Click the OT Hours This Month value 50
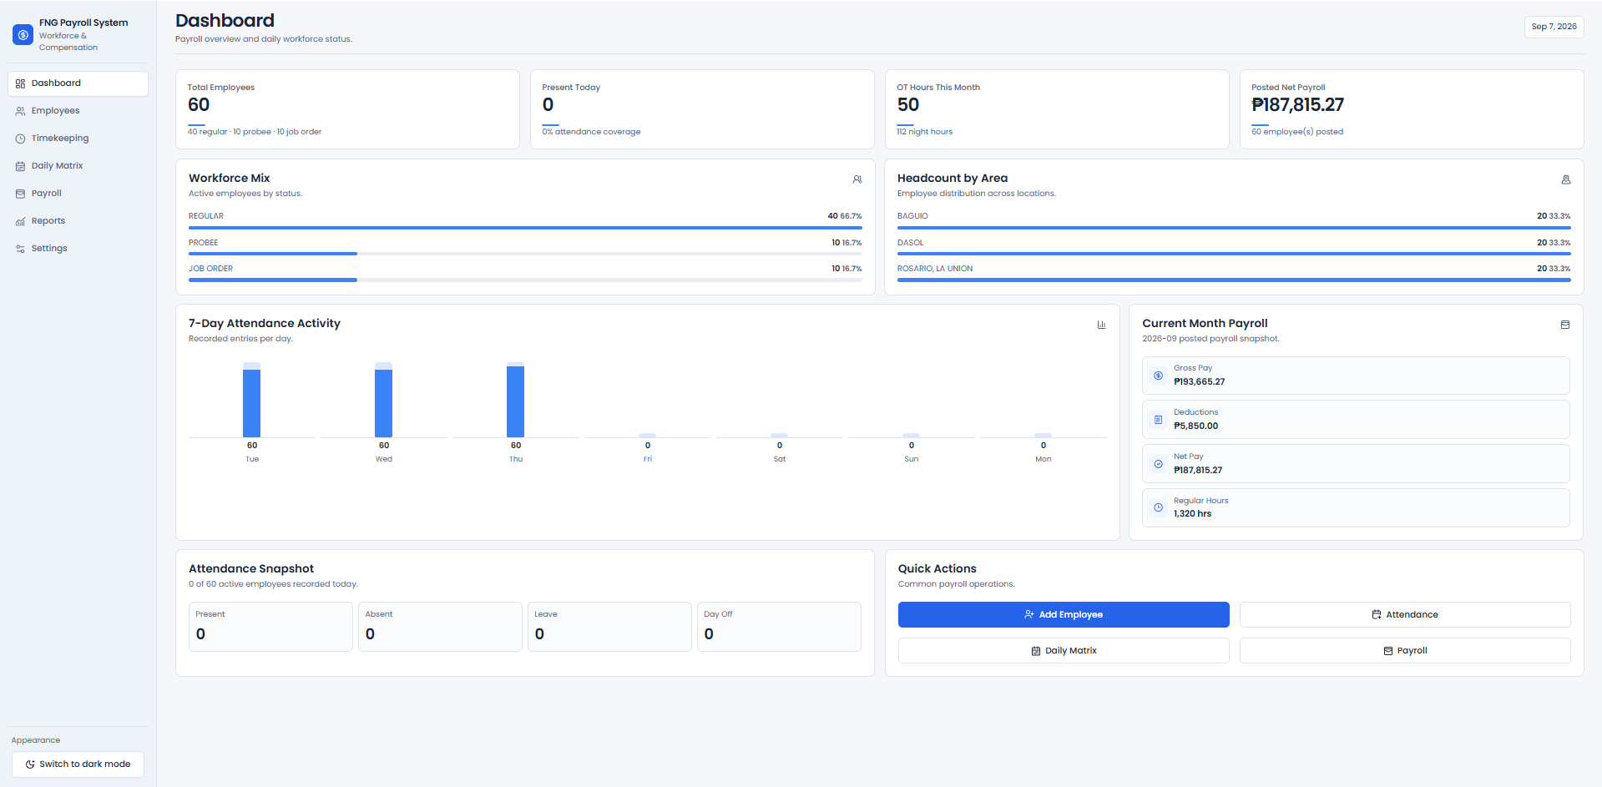 [x=907, y=105]
